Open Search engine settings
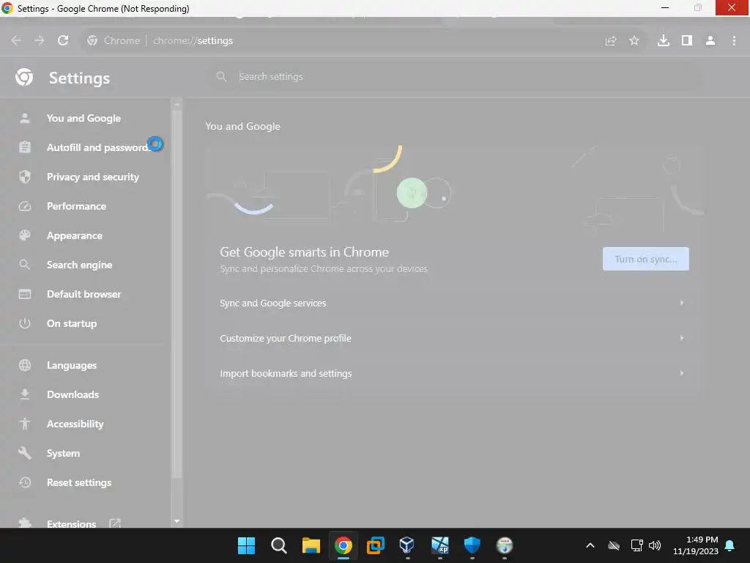The width and height of the screenshot is (750, 563). [x=79, y=265]
